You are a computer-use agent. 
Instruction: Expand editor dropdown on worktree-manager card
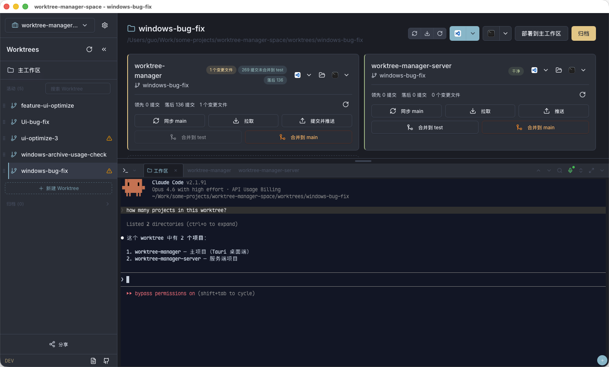309,75
